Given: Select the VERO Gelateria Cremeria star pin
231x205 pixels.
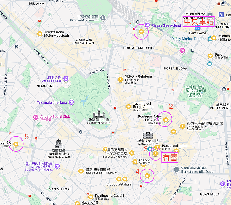Looking at the screenshot, I should [120, 79].
